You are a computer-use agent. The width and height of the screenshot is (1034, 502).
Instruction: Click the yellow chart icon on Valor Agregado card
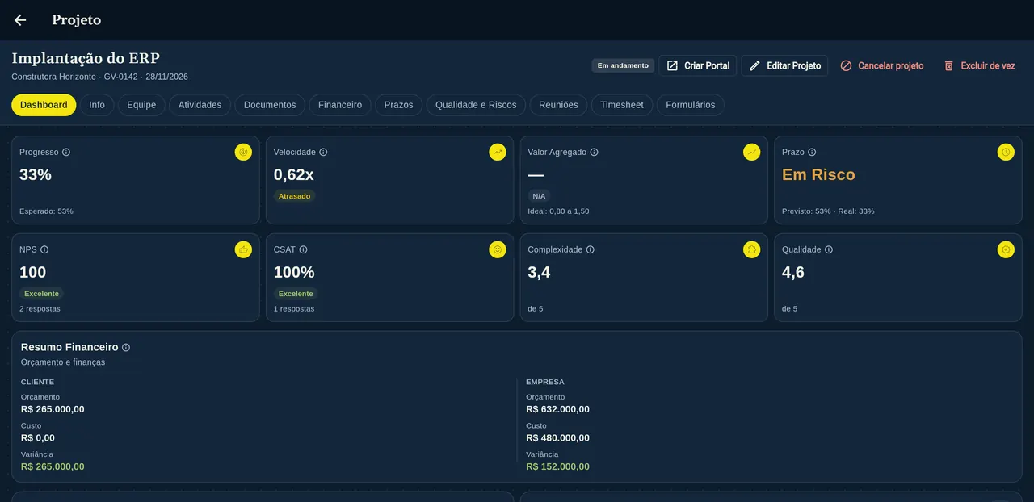pos(752,152)
